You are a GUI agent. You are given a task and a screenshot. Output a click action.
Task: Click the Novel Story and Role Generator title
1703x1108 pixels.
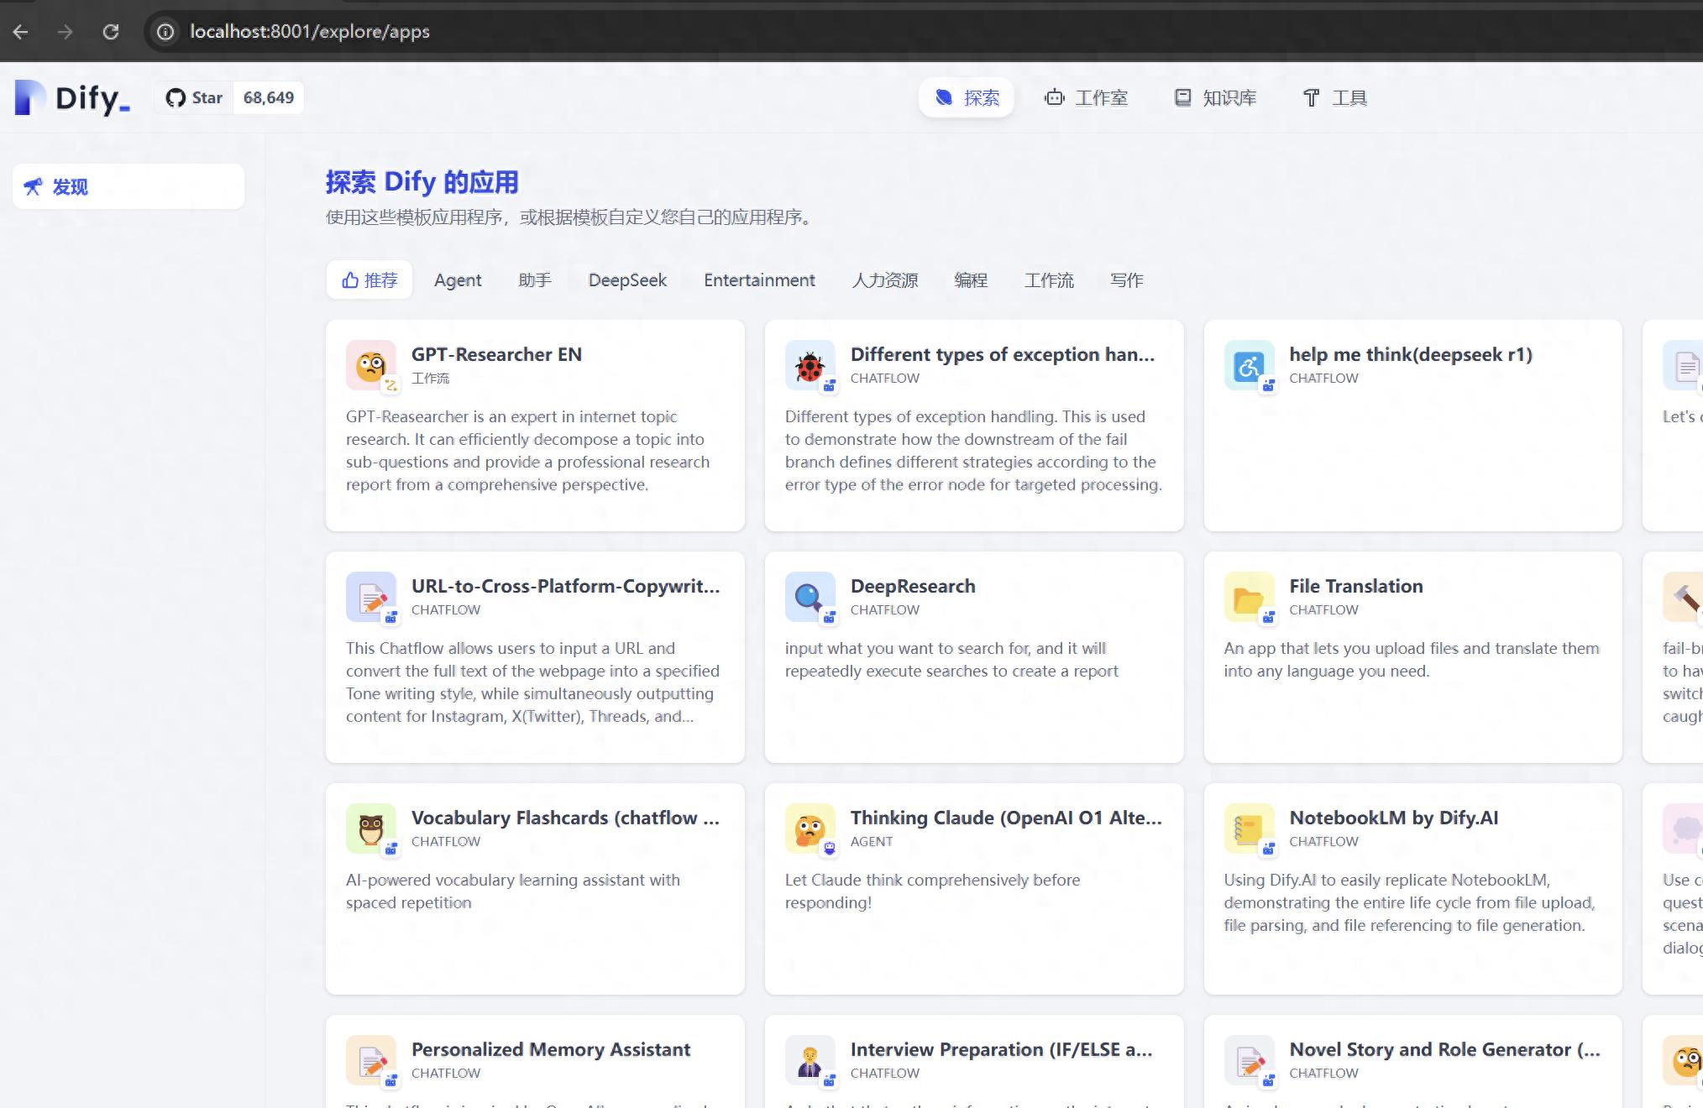coord(1444,1049)
